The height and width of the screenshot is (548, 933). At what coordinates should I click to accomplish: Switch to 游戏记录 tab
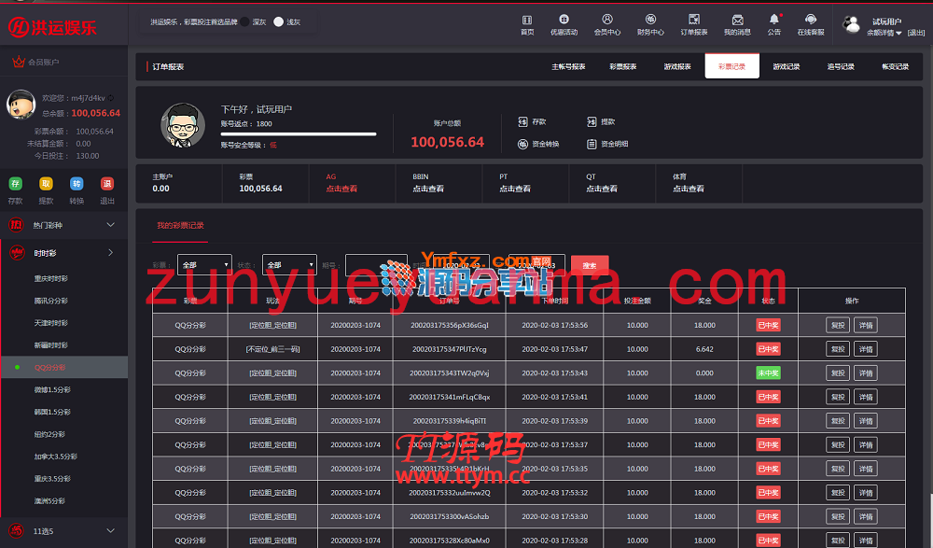coord(786,66)
